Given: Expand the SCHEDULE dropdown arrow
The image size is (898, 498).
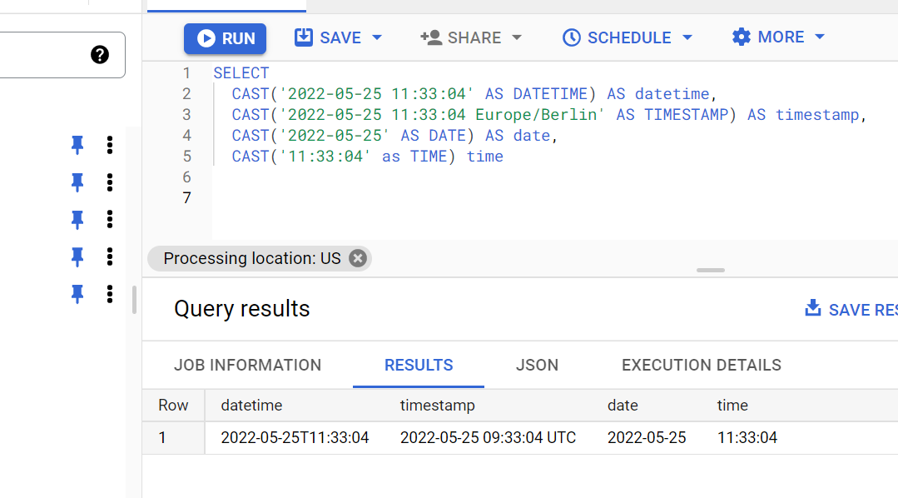Looking at the screenshot, I should tap(687, 37).
